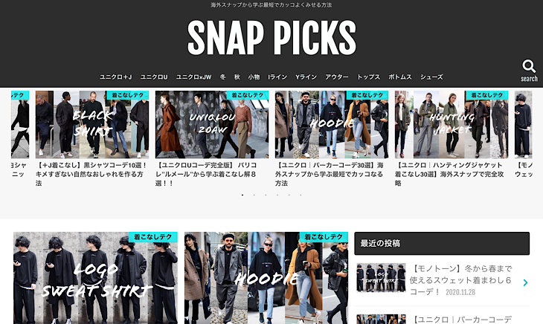The image size is (543, 324).
Task: Open the UNIQLO U 20AW carousel thumbnail
Action: coord(212,125)
